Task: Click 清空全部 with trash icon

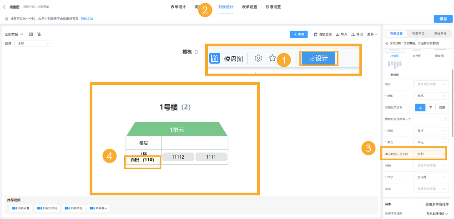Action: 323,34
